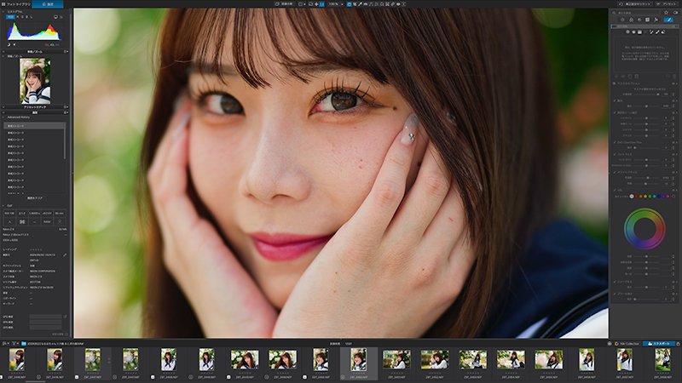Toggle the White Balance section switch
Image resolution: width=682 pixels, height=383 pixels.
point(673,172)
